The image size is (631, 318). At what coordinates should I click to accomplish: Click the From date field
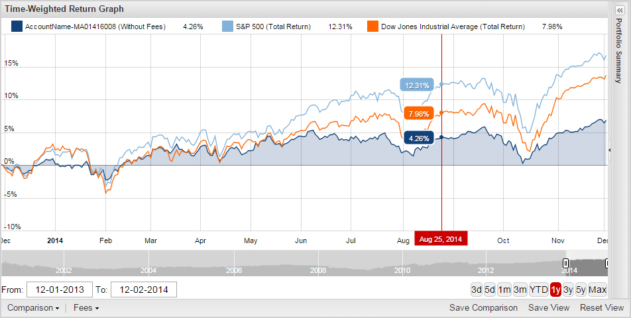coord(60,290)
